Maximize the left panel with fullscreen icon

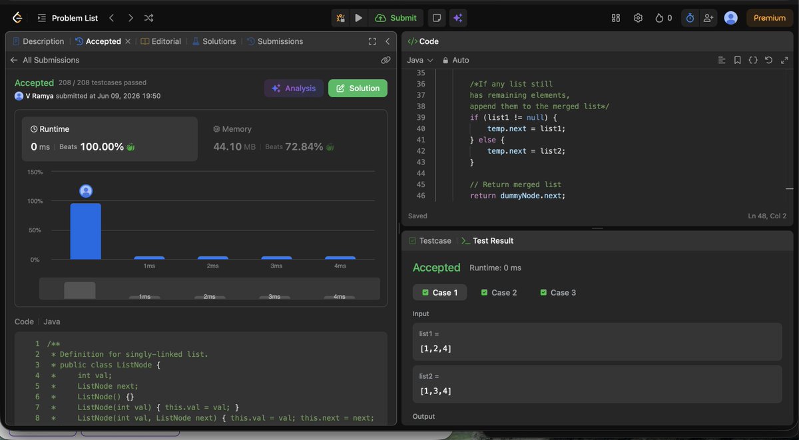pos(372,41)
